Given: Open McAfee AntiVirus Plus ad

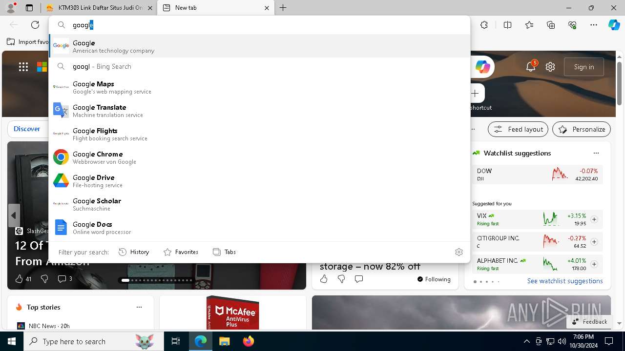Looking at the screenshot, I should click(x=233, y=312).
